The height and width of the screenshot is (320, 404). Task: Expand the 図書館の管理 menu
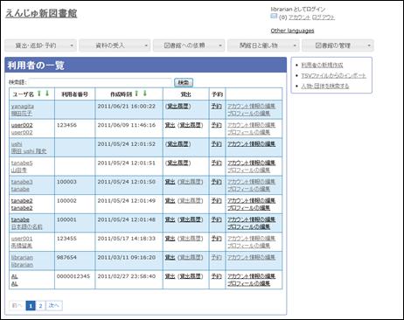pyautogui.click(x=338, y=45)
